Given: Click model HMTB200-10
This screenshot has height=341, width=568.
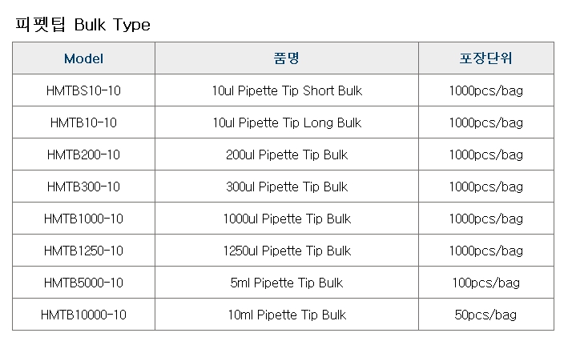Looking at the screenshot, I should 83,154.
